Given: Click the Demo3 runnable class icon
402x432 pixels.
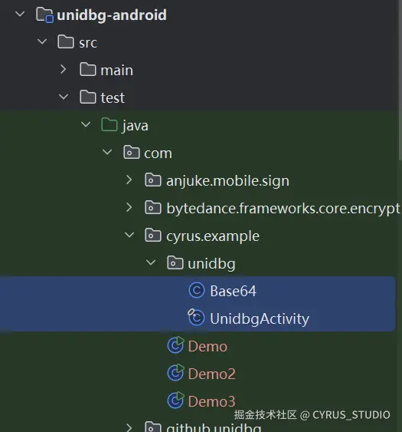Looking at the screenshot, I should tap(175, 400).
